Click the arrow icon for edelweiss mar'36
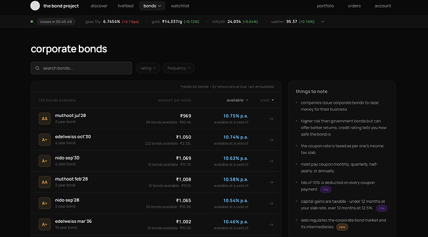This screenshot has height=237, width=428. point(271,225)
